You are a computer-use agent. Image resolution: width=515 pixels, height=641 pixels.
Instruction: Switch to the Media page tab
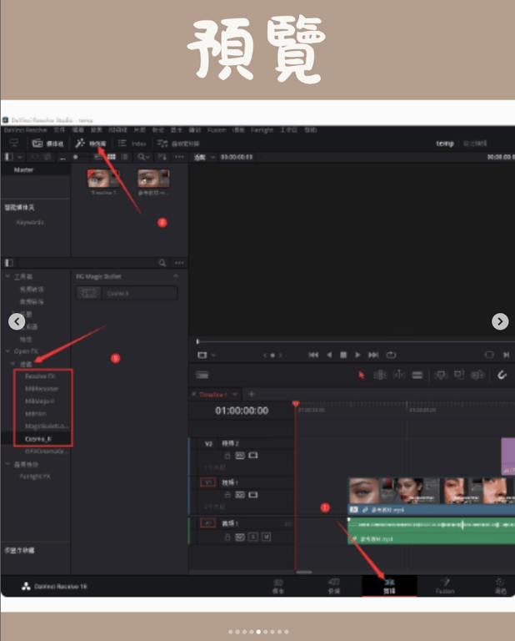click(x=277, y=586)
